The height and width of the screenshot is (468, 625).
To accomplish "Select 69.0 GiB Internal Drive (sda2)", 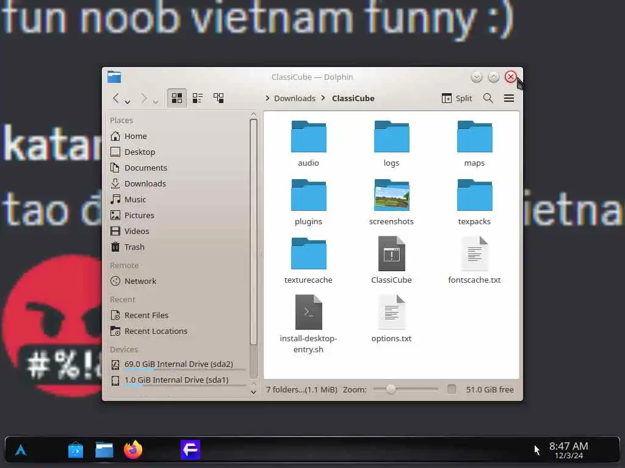I will click(x=179, y=364).
